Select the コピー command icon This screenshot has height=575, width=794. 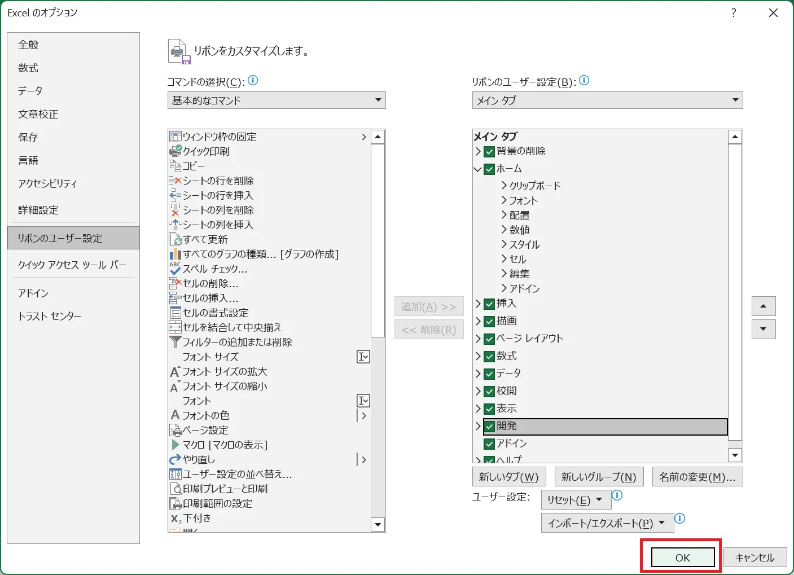(x=176, y=166)
